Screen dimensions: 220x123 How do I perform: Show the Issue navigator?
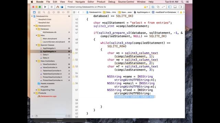coord(49,12)
